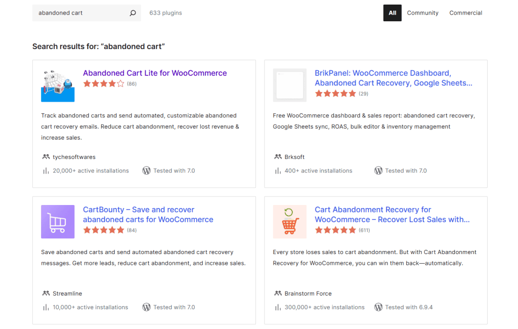Click '300,000+ active installations' text
Viewport: 518px width, 329px height.
click(x=324, y=307)
